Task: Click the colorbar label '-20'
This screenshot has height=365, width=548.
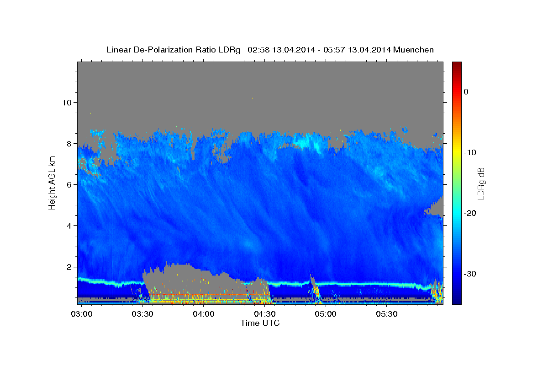Action: click(470, 213)
